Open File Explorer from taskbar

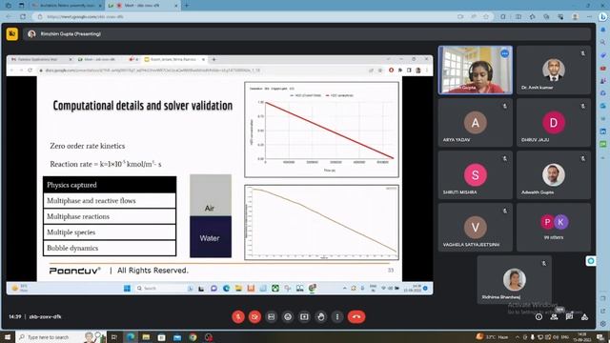point(146,336)
